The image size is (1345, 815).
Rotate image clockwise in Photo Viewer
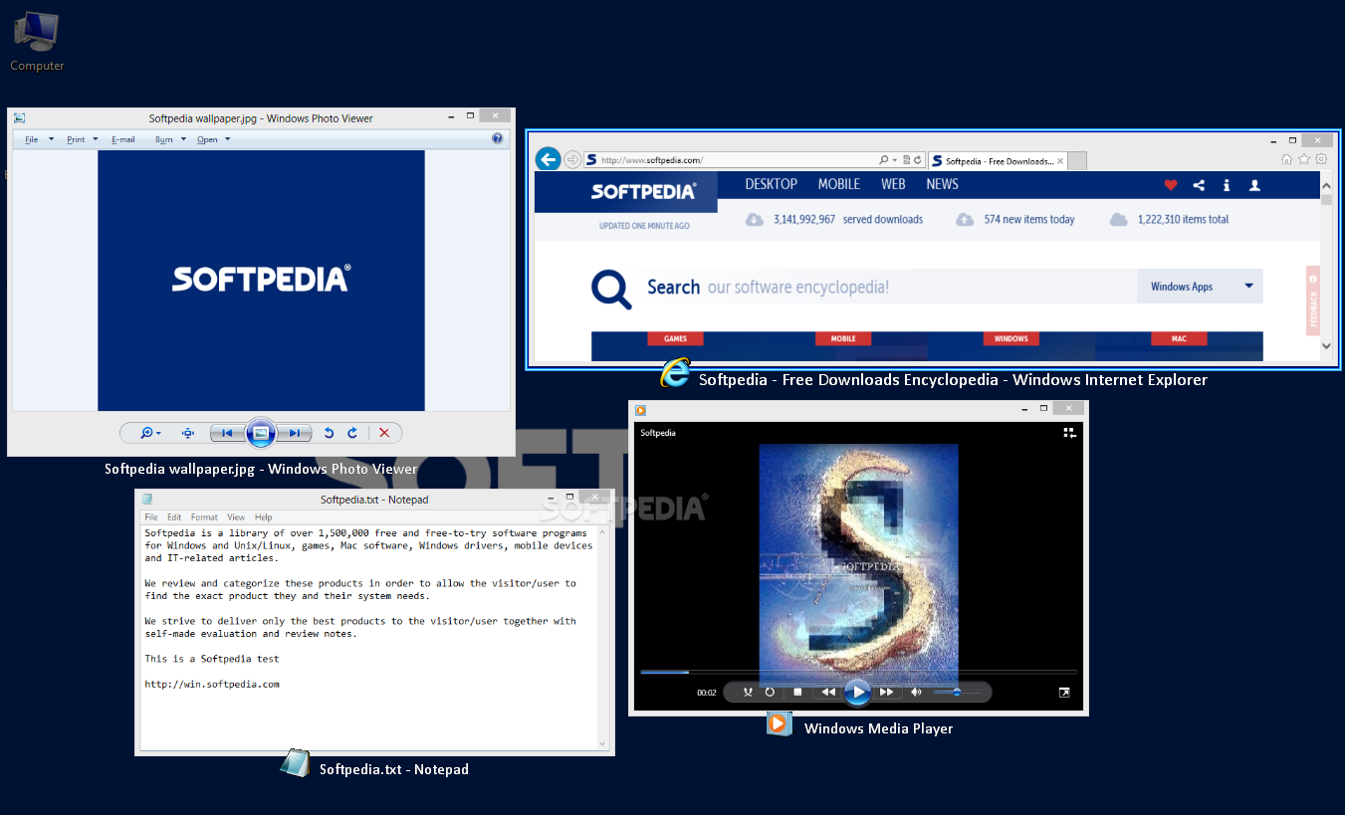(x=352, y=433)
